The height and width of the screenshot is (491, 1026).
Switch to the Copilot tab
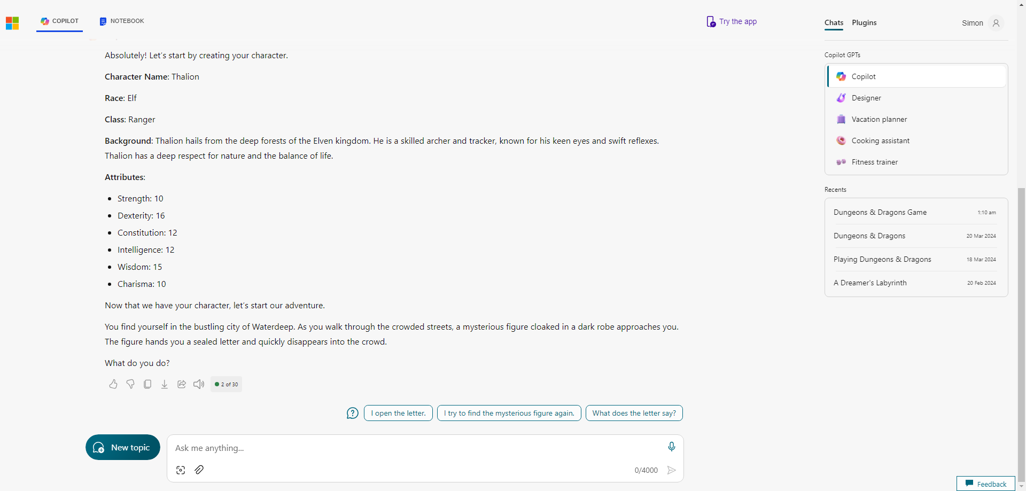60,21
